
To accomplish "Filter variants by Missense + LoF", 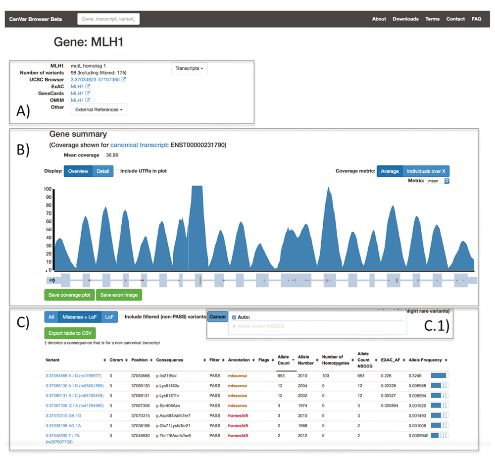I will [x=80, y=317].
